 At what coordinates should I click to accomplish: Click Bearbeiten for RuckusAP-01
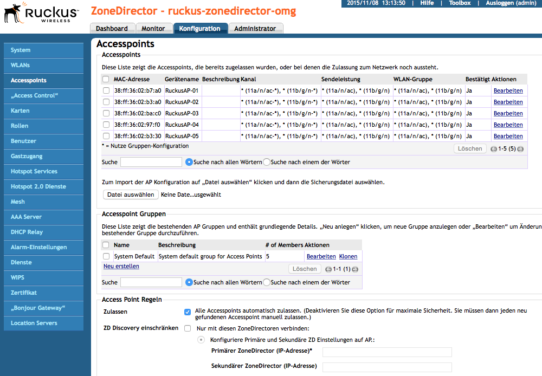(x=508, y=90)
